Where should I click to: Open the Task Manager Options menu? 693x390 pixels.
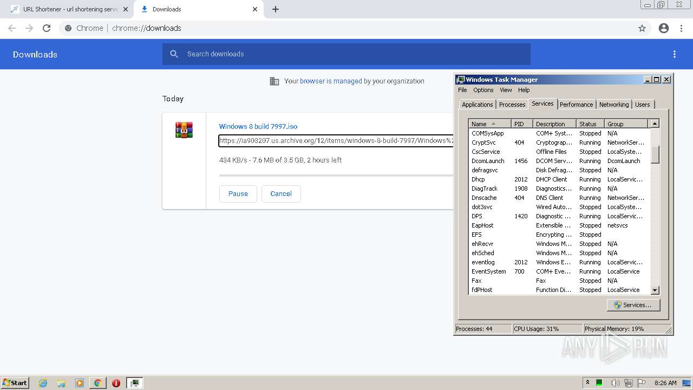pyautogui.click(x=483, y=90)
